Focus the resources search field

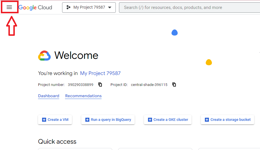tap(189, 7)
